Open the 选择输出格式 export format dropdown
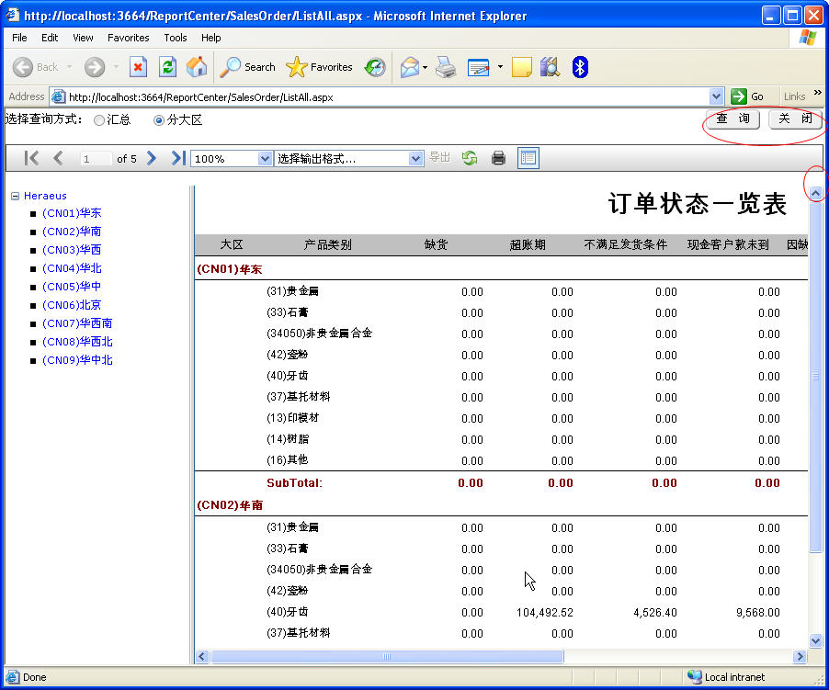The image size is (829, 690). click(415, 159)
